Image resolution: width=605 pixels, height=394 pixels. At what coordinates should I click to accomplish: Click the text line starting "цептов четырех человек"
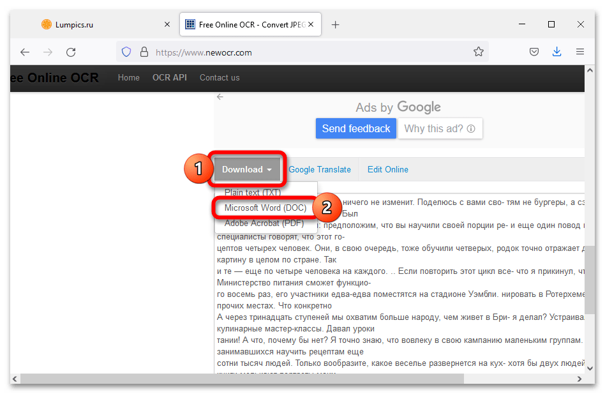click(401, 248)
